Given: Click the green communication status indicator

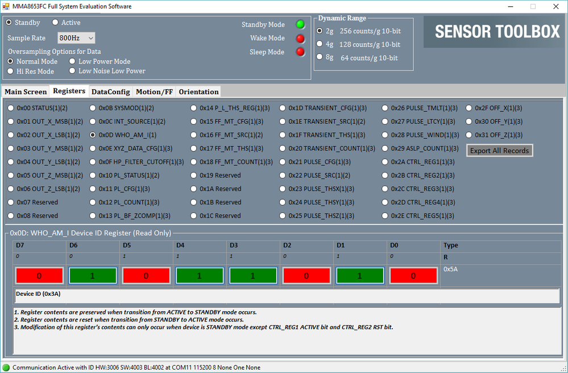Looking at the screenshot, I should tap(6, 367).
